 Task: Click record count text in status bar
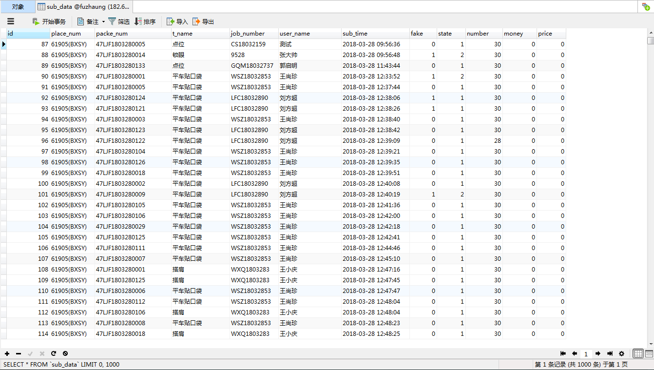[581, 365]
